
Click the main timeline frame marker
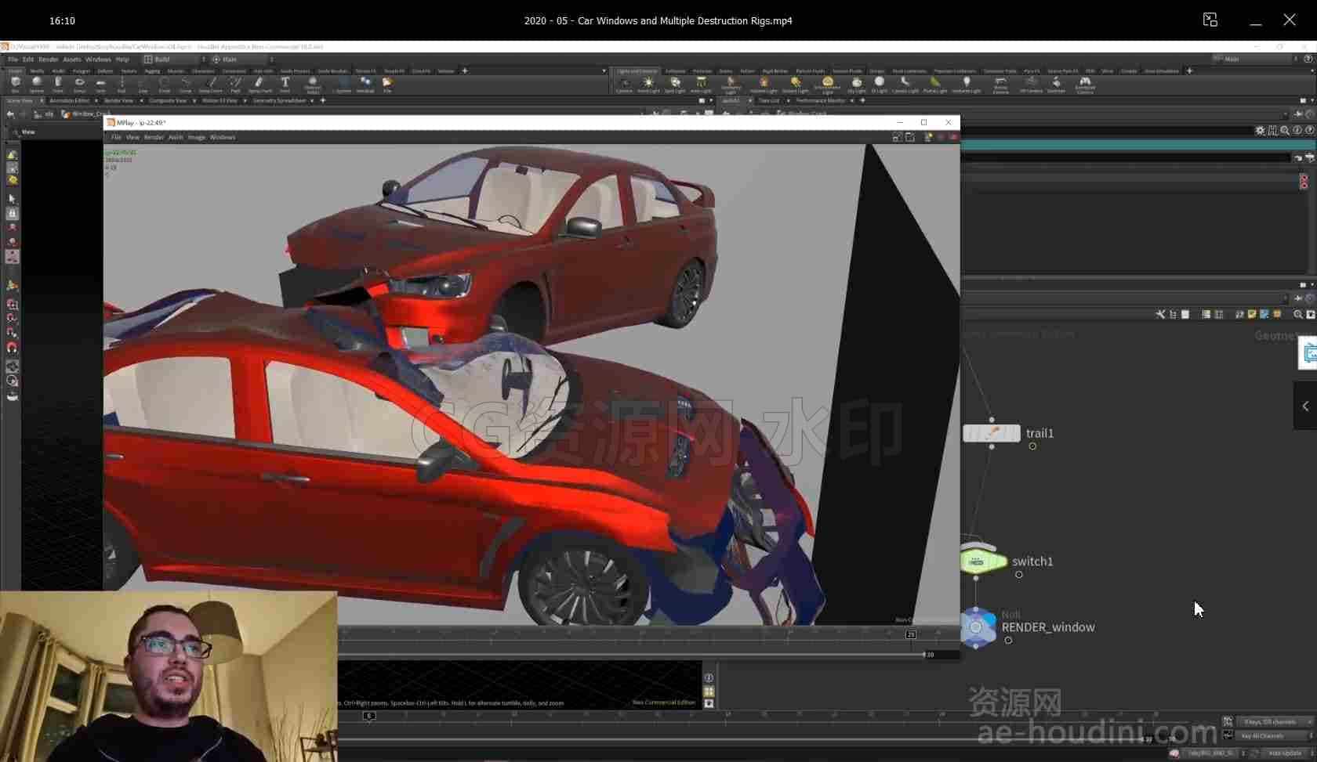[x=368, y=716]
